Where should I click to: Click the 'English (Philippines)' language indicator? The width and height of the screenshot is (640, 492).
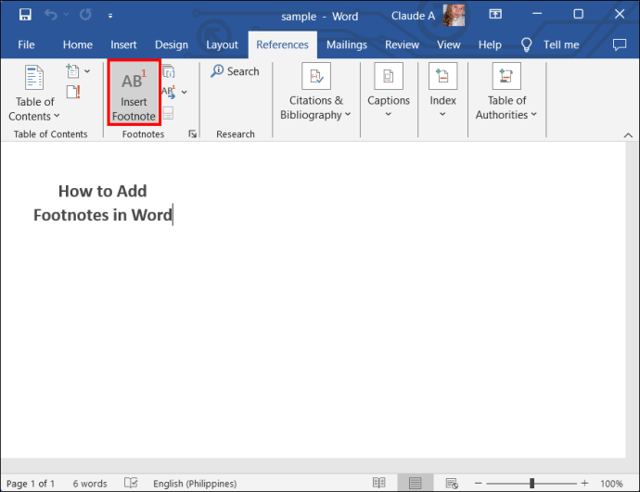click(195, 484)
